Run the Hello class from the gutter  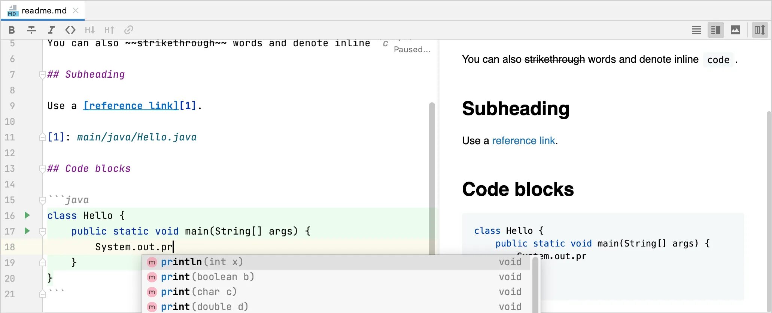point(27,215)
